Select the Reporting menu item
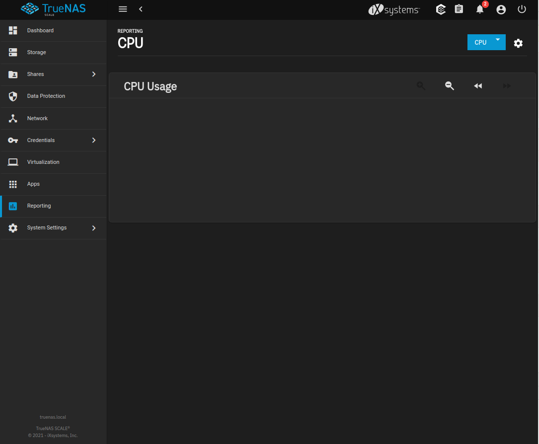Screen dimensions: 539x444 pos(53,206)
